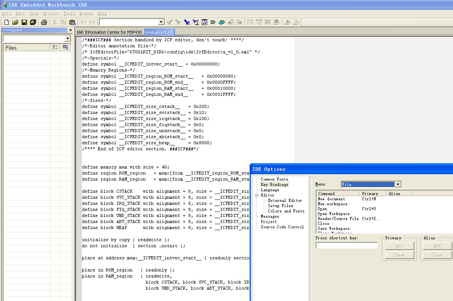453x301 pixels.
Task: Collapse the Editor node in IDE Options
Action: coord(256,195)
